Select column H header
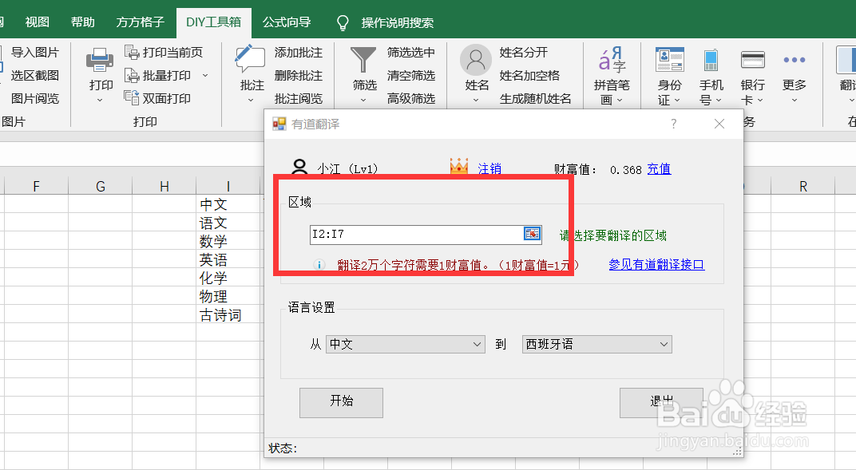Viewport: 856px width, 470px height. (164, 187)
